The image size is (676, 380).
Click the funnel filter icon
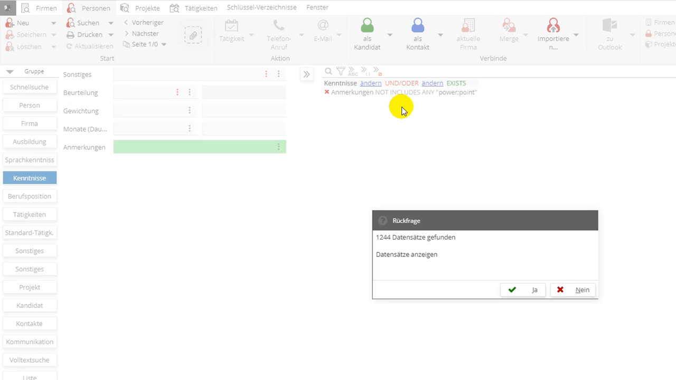(x=341, y=71)
